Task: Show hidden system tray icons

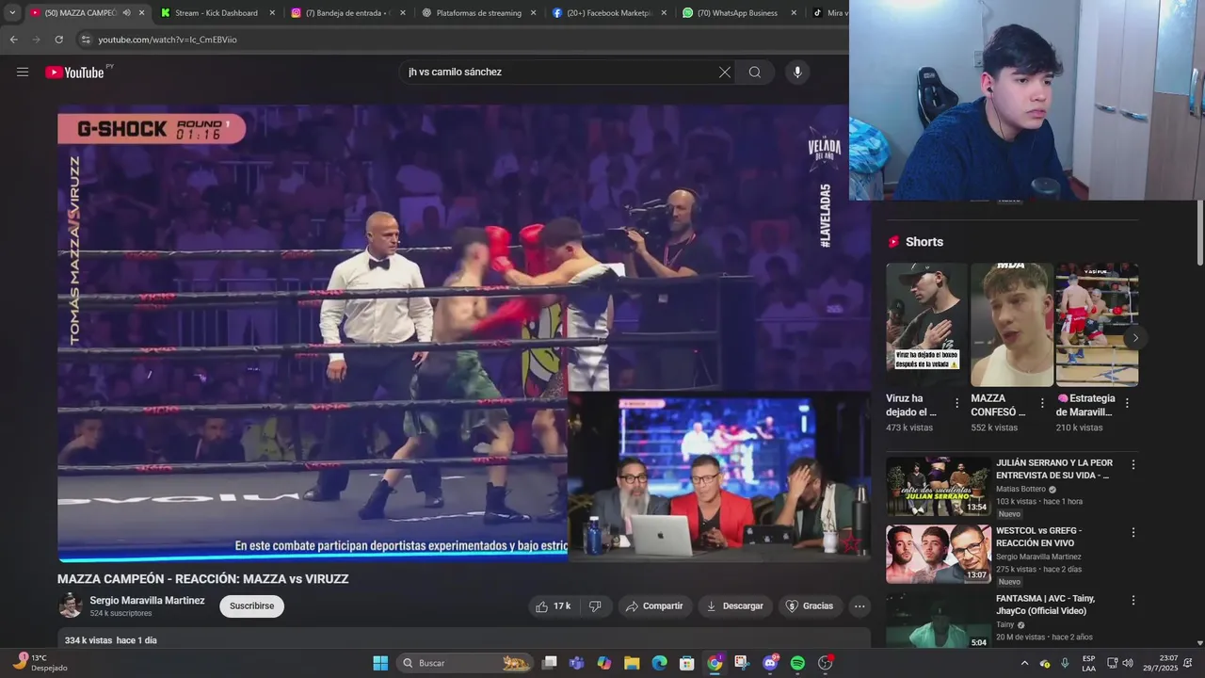Action: [1024, 663]
